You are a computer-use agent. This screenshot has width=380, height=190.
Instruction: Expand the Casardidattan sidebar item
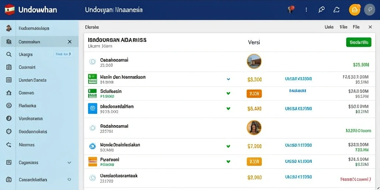pos(69,179)
